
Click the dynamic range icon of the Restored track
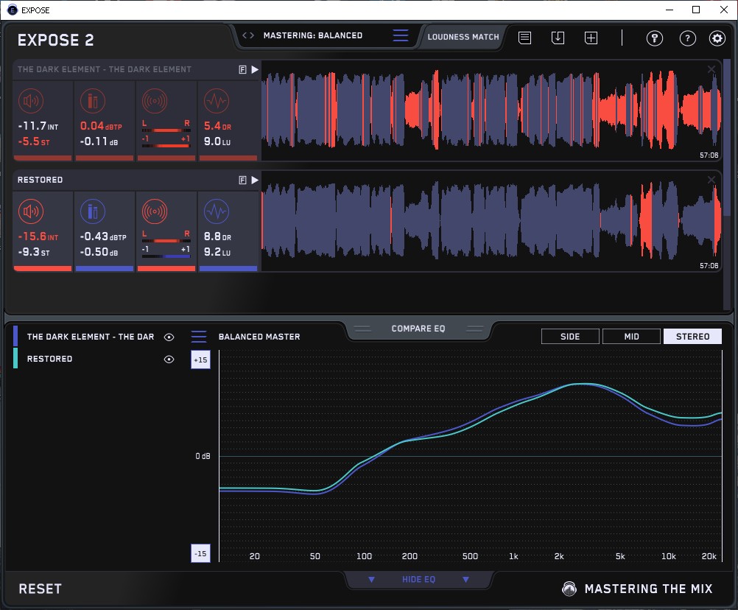pyautogui.click(x=217, y=211)
